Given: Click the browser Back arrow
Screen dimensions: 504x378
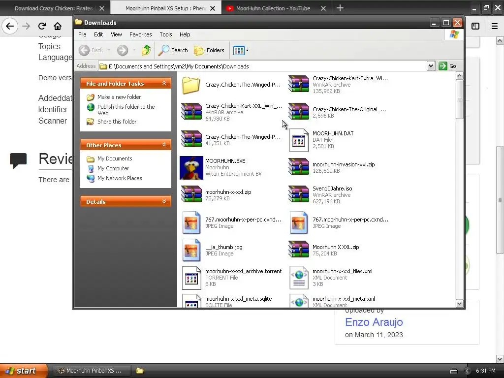Looking at the screenshot, I should [10, 26].
